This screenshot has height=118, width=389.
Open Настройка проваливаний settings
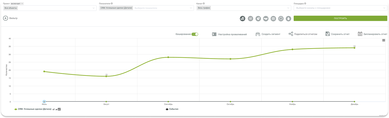tap(229, 34)
